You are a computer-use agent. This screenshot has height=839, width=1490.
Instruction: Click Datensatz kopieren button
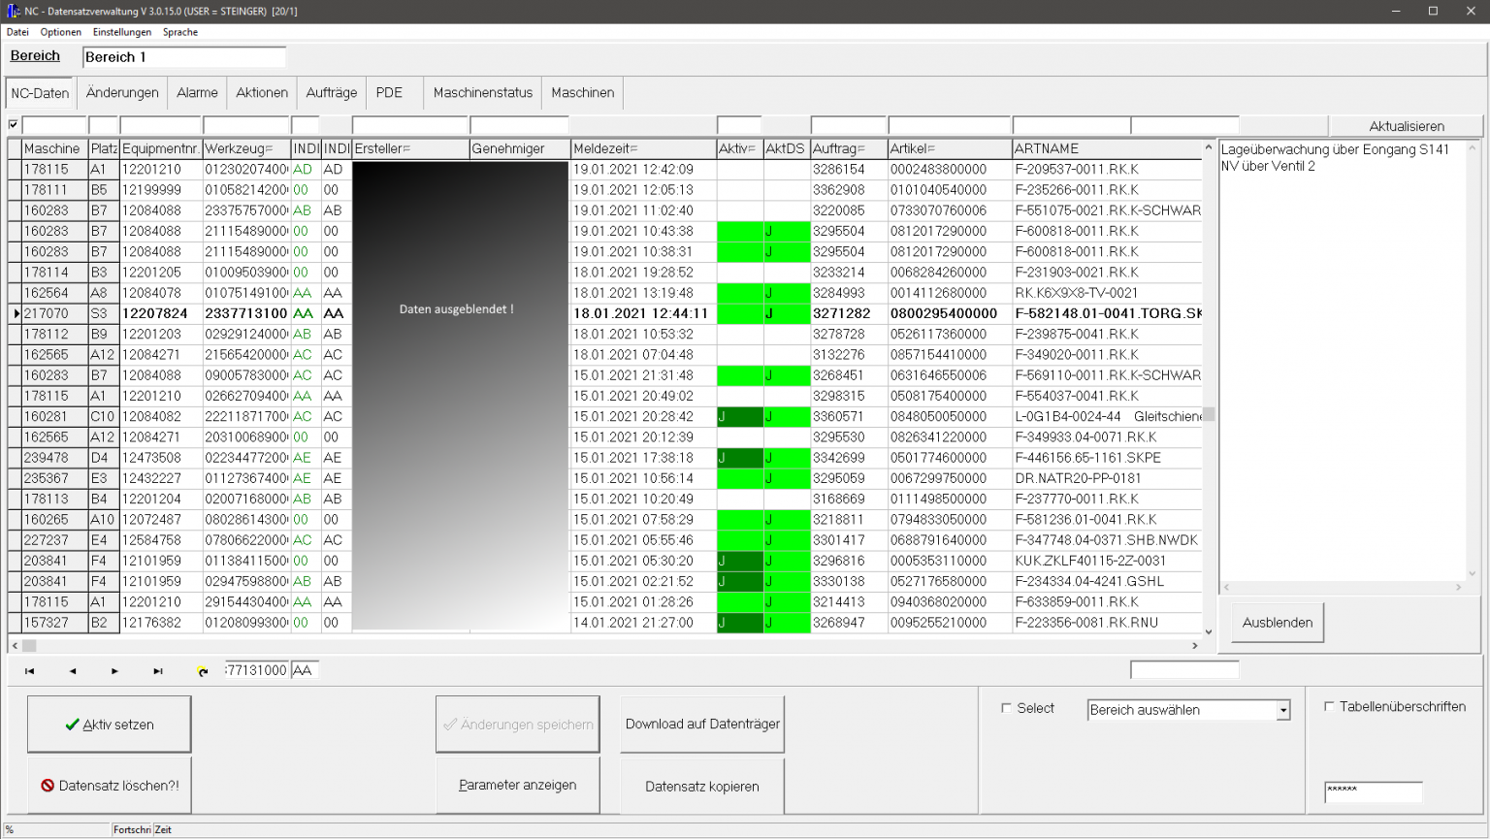coord(702,786)
